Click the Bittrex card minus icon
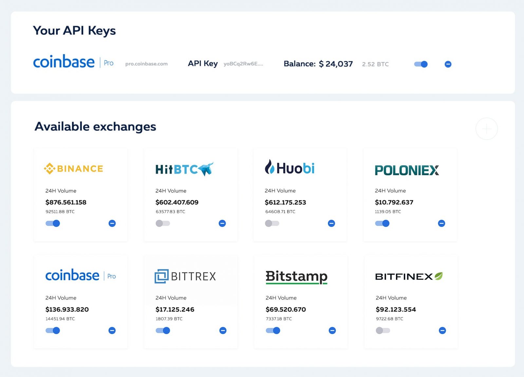The height and width of the screenshot is (377, 524). (223, 330)
